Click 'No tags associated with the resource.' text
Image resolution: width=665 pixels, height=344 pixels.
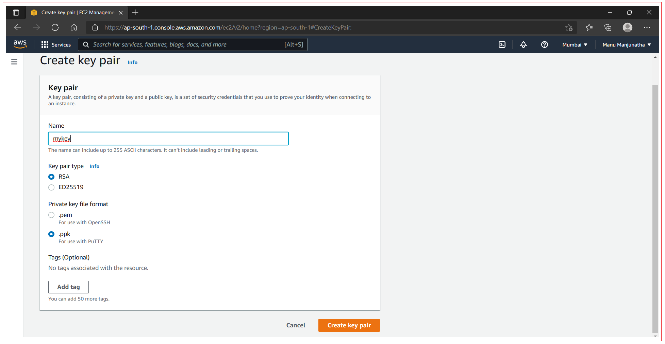coord(98,268)
